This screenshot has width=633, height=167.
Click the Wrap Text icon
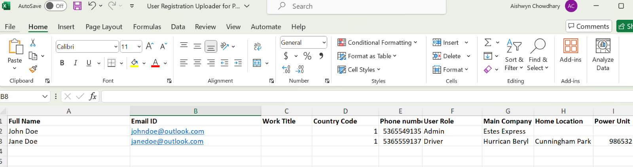pyautogui.click(x=258, y=46)
